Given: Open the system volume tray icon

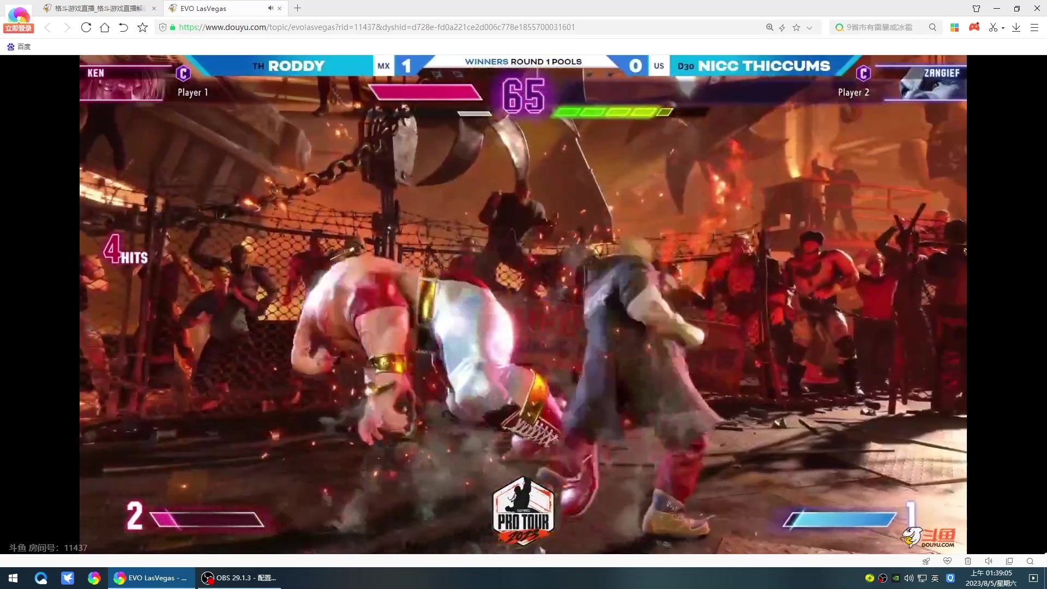Looking at the screenshot, I should click(909, 578).
